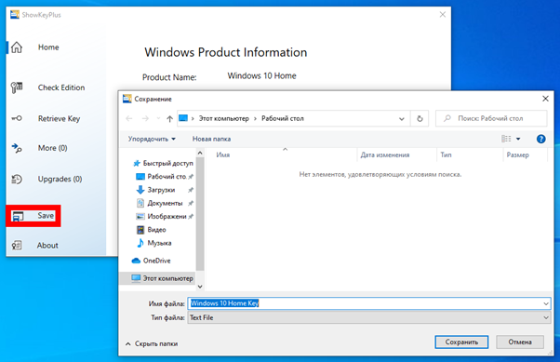Change view layout icon
The image size is (560, 362).
point(506,139)
